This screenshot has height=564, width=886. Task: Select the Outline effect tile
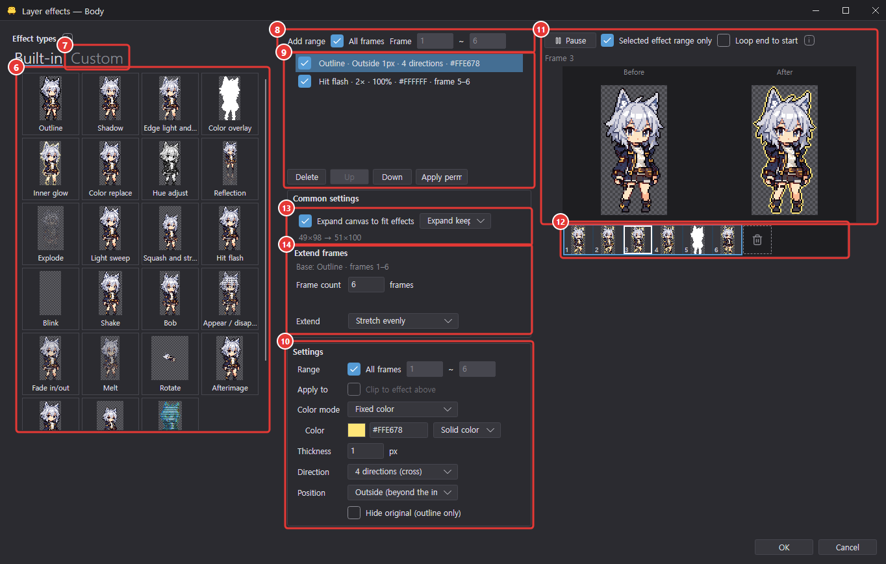coord(51,103)
